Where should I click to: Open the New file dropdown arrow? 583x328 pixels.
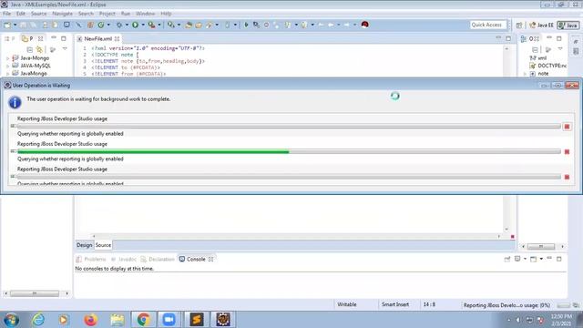tap(15, 25)
